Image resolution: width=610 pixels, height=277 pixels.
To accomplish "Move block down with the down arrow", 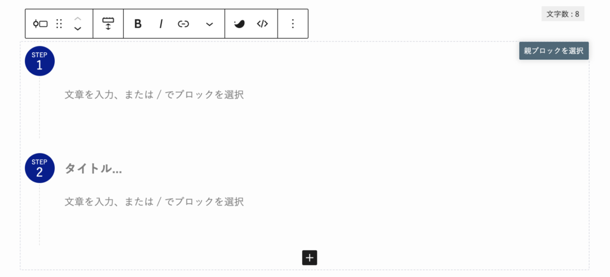I will coord(78,29).
